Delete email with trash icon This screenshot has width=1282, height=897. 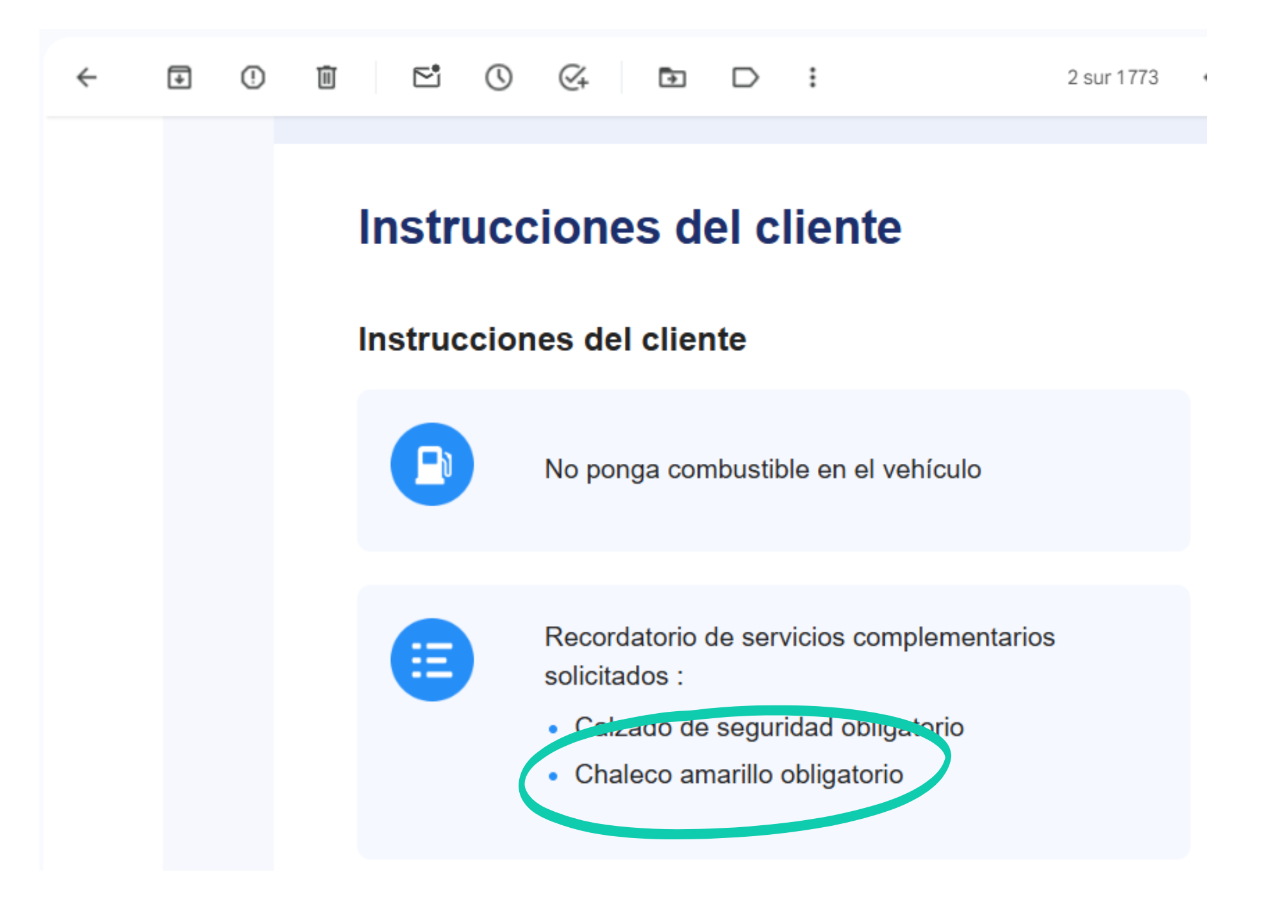click(326, 78)
